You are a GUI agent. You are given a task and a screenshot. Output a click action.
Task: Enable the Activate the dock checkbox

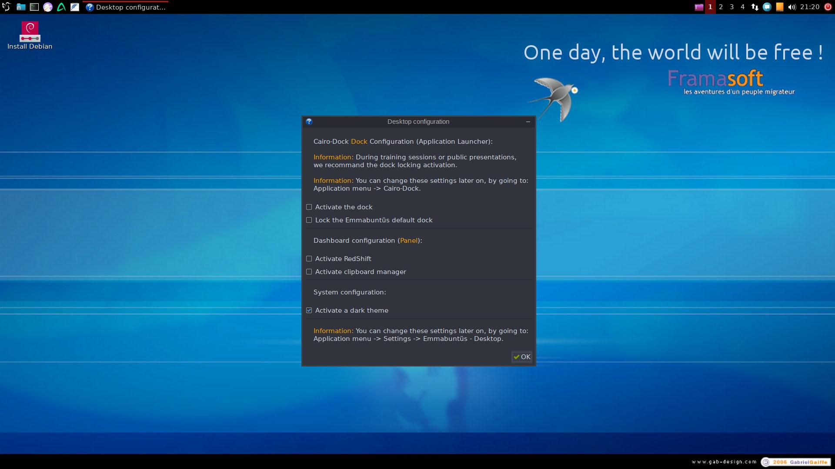pos(309,207)
